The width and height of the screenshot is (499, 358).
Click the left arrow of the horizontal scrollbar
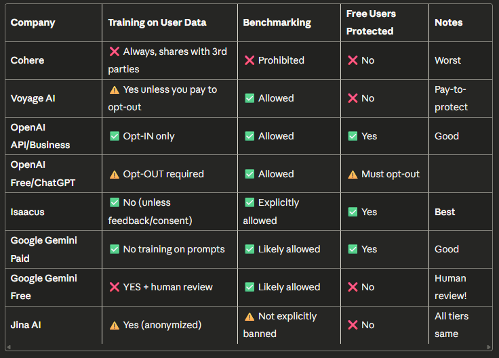[x=9, y=347]
